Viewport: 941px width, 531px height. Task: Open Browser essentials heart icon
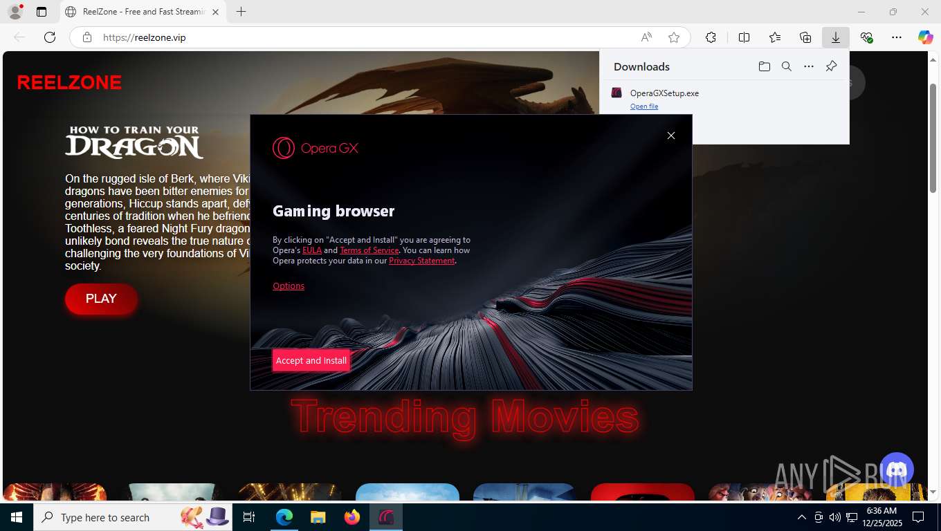pos(866,37)
